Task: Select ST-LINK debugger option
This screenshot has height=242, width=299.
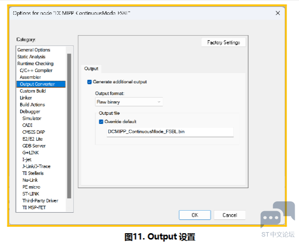Action: (31, 194)
